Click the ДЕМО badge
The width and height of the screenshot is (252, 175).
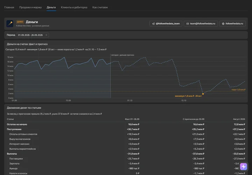pos(20,22)
